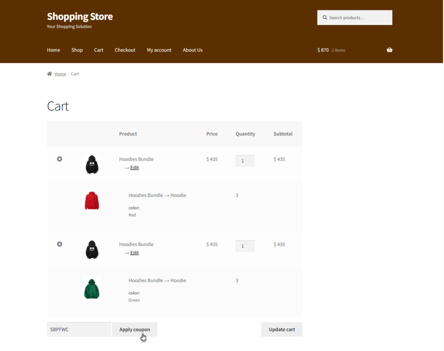This screenshot has height=351, width=444.
Task: Click the Product column header
Action: tap(128, 134)
